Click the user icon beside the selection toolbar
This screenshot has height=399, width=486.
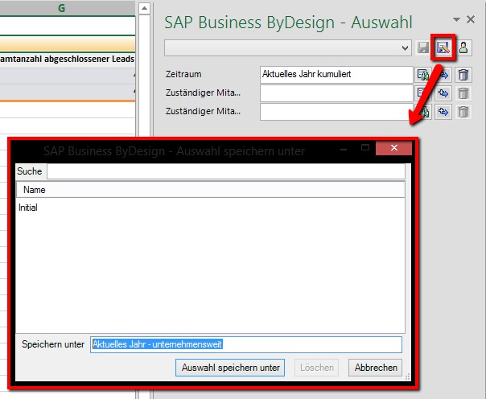[463, 48]
